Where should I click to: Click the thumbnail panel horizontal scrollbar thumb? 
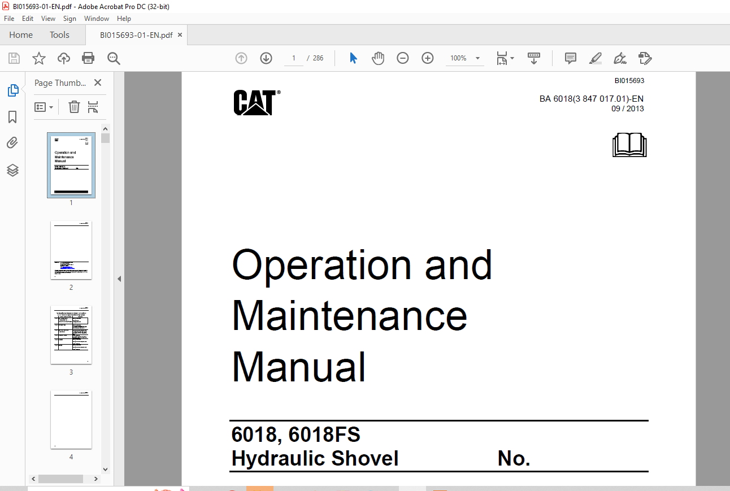(60, 479)
